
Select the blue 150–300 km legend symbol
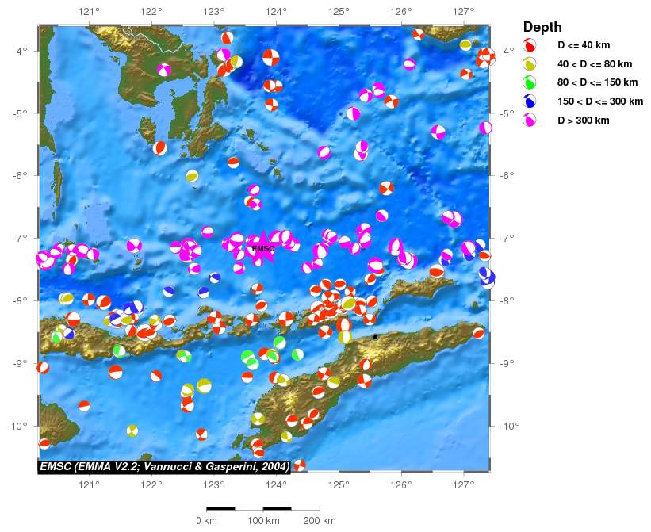coord(529,101)
